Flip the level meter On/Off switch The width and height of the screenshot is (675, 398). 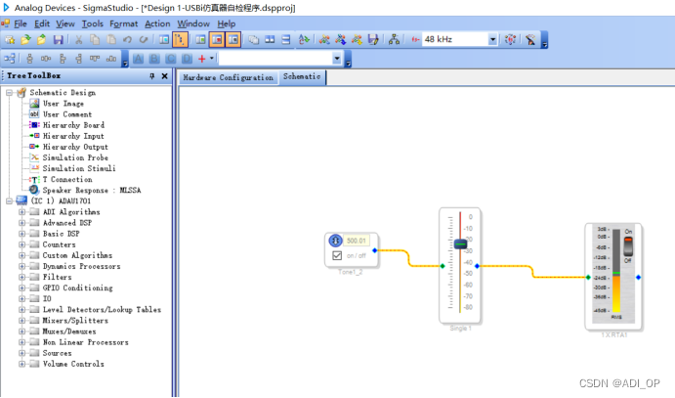coord(628,246)
